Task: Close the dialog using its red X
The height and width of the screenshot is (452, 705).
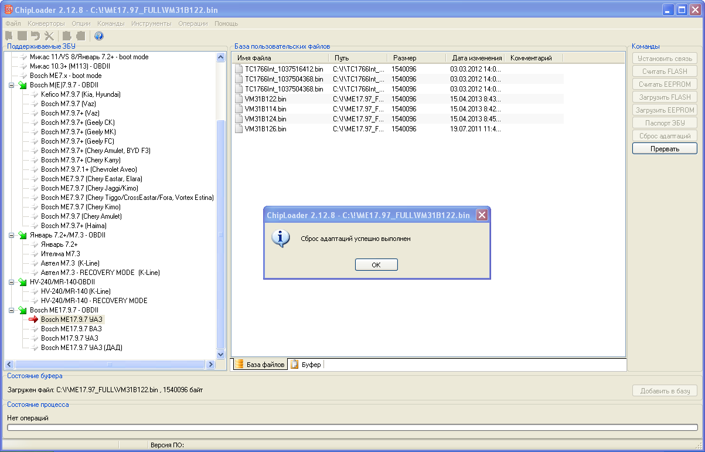Action: pyautogui.click(x=482, y=215)
